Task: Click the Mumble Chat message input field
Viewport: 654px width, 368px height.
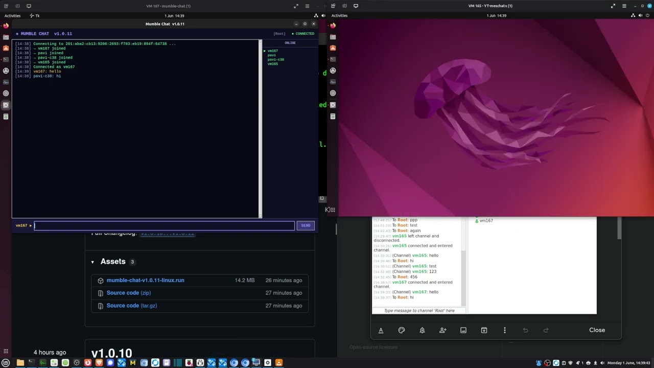Action: point(165,225)
